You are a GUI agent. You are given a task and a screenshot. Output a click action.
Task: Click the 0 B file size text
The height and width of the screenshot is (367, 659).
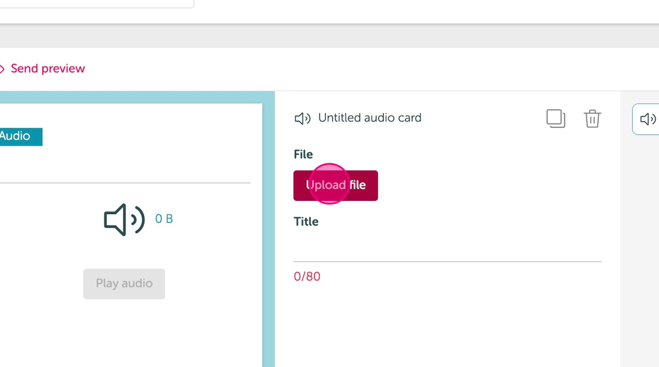tap(164, 218)
